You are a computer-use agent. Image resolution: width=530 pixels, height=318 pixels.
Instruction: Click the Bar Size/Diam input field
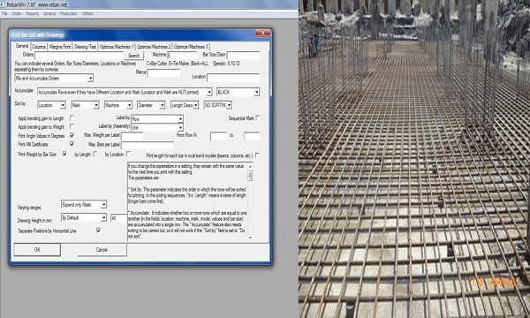coord(243,55)
